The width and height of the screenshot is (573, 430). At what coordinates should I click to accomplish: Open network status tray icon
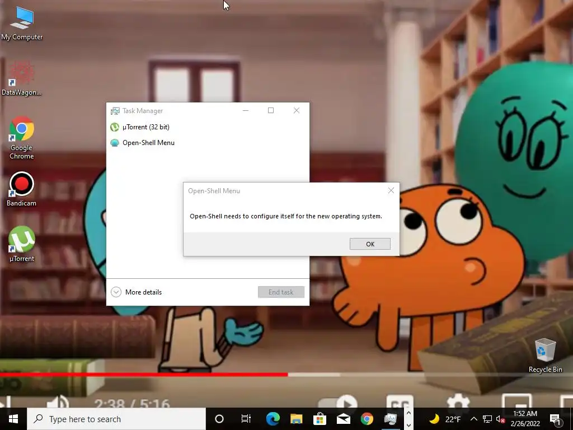tap(487, 419)
